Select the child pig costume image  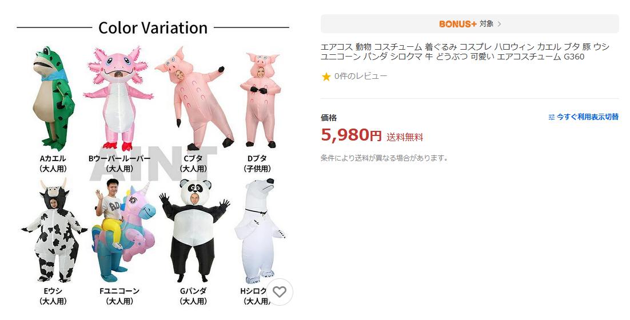click(x=260, y=99)
